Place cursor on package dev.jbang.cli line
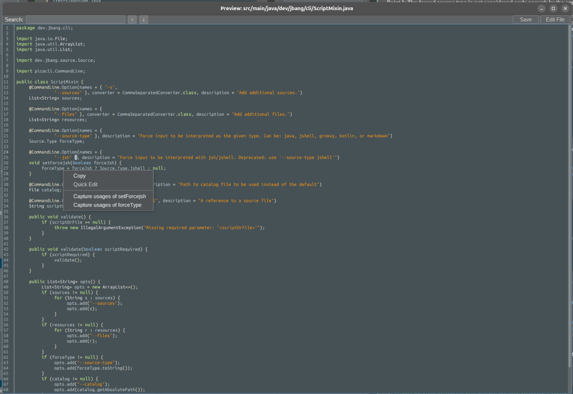Image resolution: width=573 pixels, height=394 pixels. 44,28
